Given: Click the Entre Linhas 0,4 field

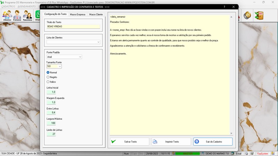Looking at the screenshot, I should coord(51,112).
